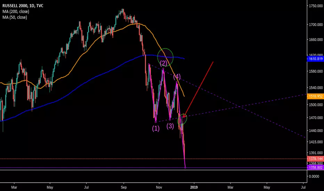This screenshot has height=191, width=324.
Task: Select the wave label (4)
Action: pos(177,77)
